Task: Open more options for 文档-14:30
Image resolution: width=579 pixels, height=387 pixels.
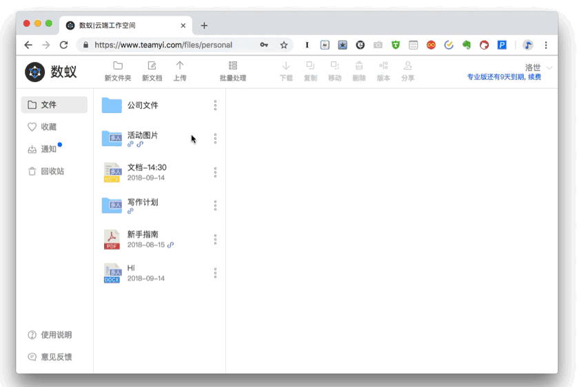Action: point(215,172)
